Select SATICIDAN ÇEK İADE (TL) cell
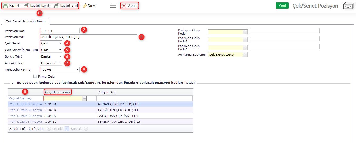356x143 pixels. (x=144, y=116)
